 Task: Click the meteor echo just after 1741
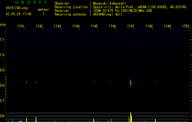click(x=27, y=82)
